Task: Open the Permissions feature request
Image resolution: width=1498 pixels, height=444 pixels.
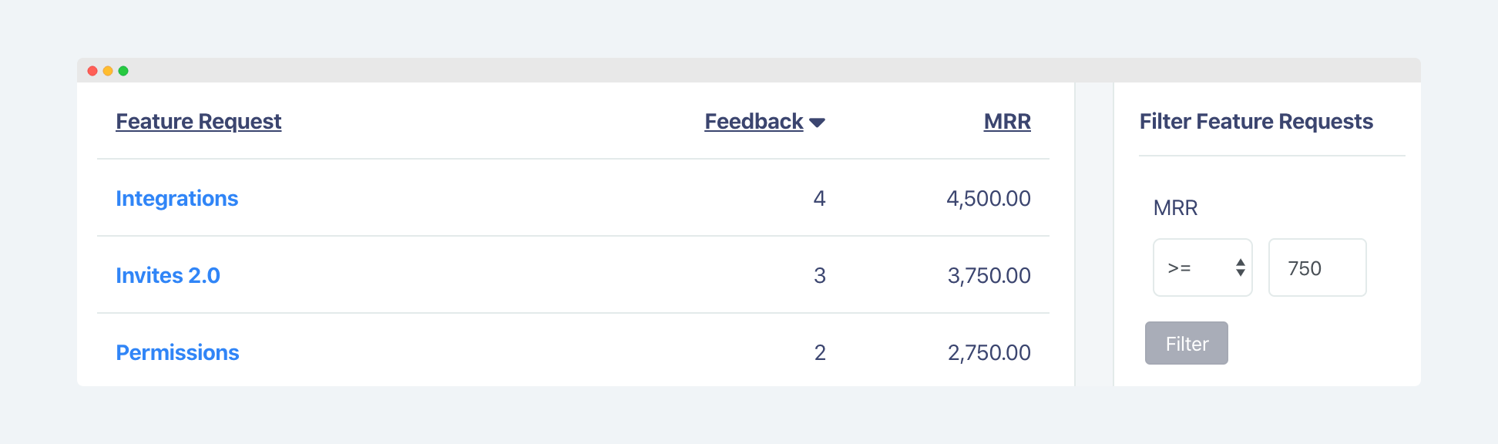Action: click(x=177, y=352)
